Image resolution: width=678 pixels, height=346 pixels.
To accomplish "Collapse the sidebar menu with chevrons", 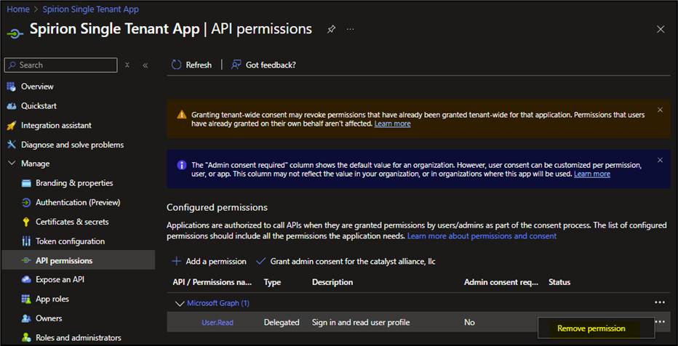I will (145, 65).
